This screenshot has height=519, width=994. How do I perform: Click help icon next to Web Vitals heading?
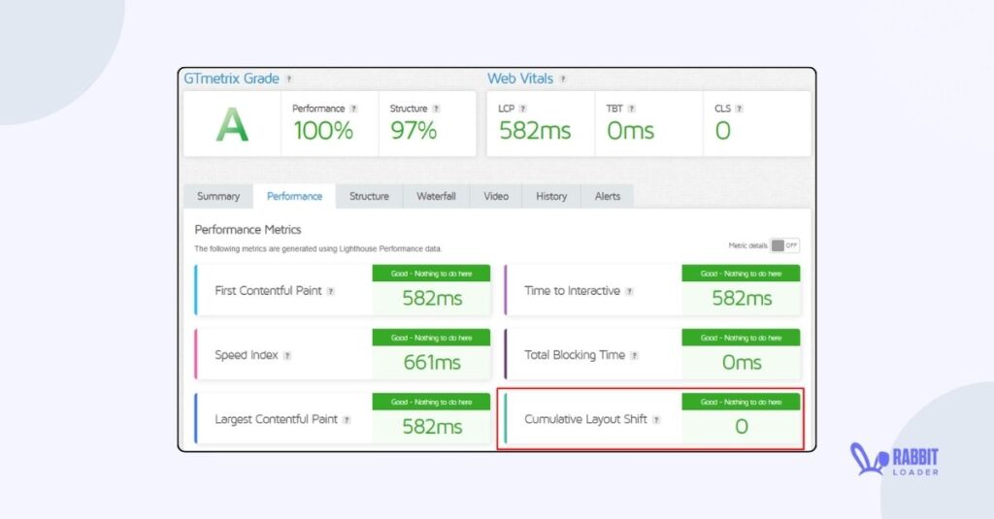(x=563, y=80)
